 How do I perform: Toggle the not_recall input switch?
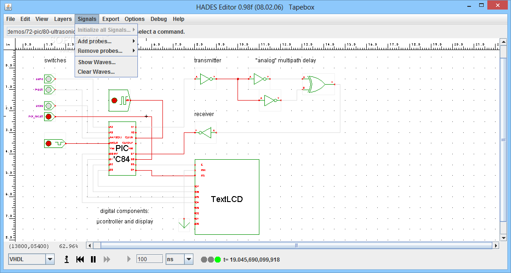(x=49, y=116)
